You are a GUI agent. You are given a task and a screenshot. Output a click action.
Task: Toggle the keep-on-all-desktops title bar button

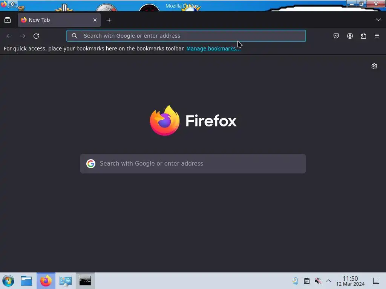click(12, 4)
